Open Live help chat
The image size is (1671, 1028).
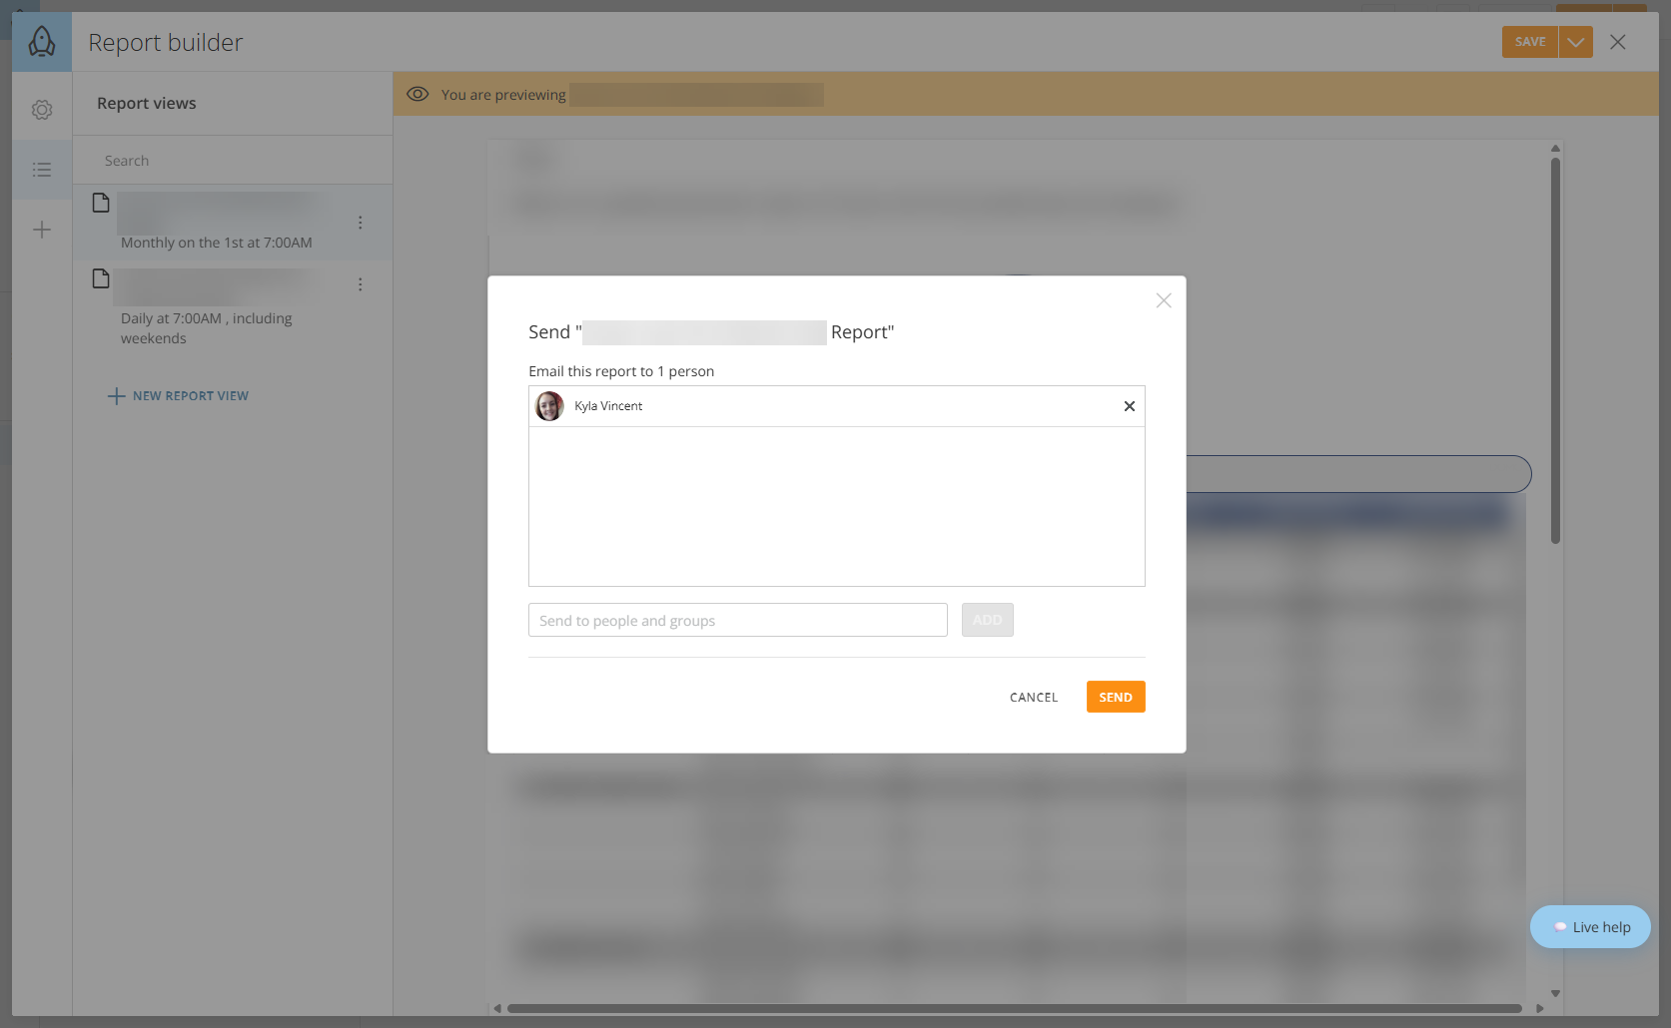[1590, 927]
